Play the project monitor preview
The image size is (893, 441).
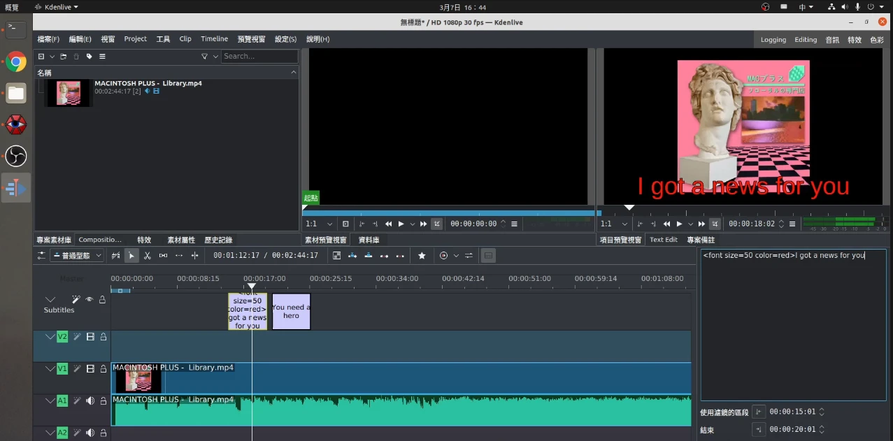(x=678, y=224)
